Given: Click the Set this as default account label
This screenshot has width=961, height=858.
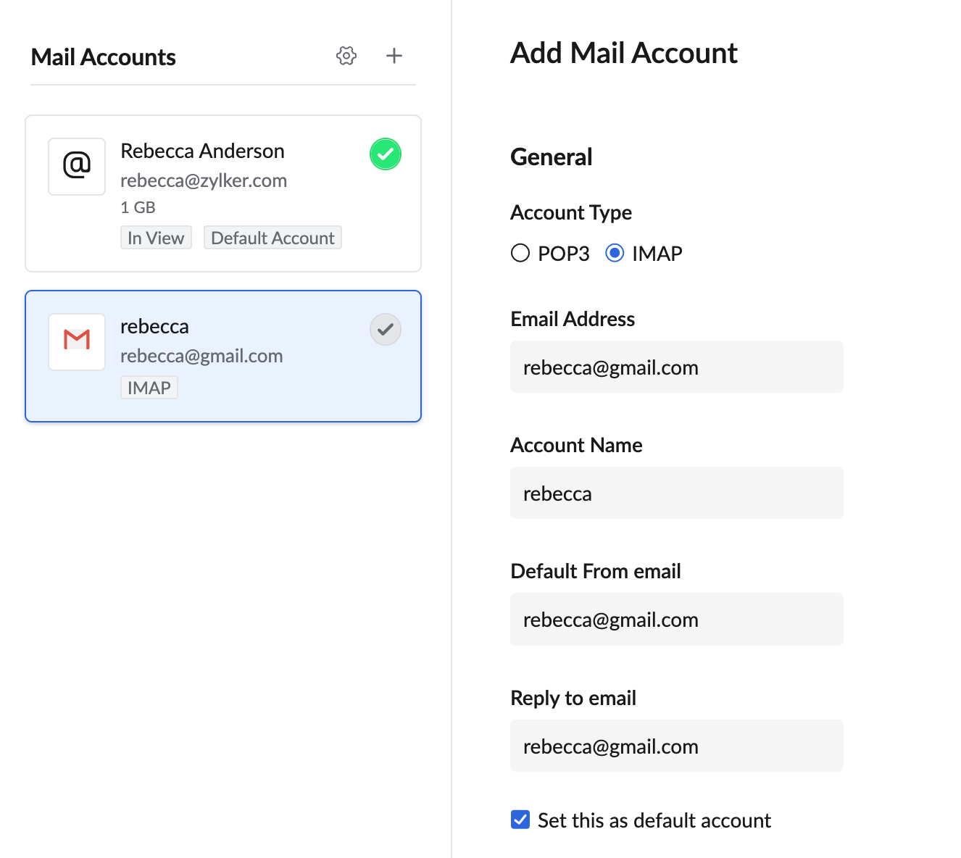Looking at the screenshot, I should 654,820.
